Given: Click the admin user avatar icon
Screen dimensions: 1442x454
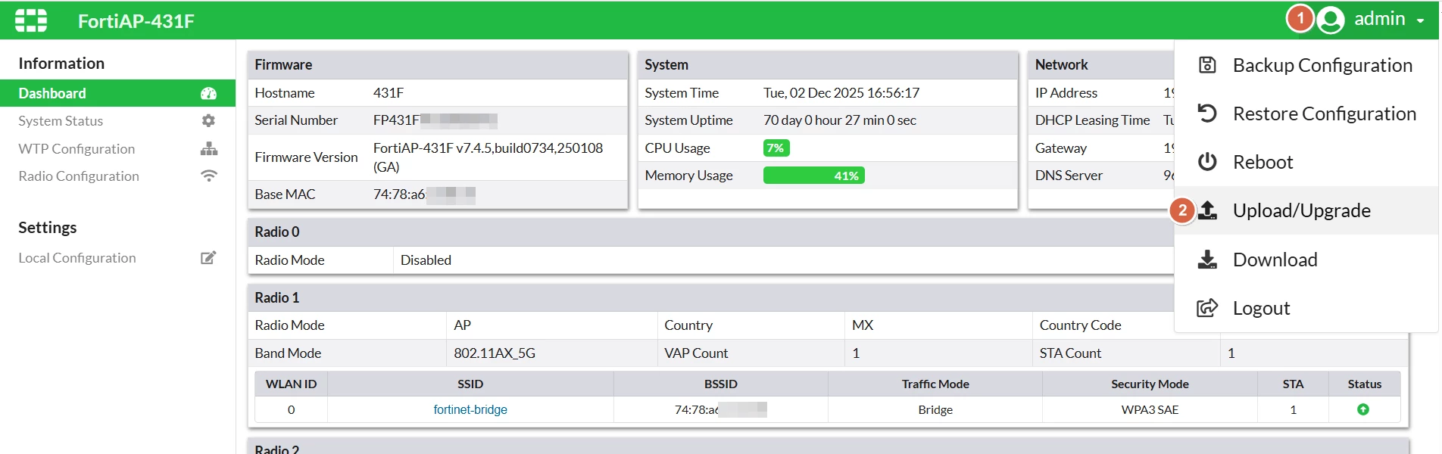Looking at the screenshot, I should 1331,20.
